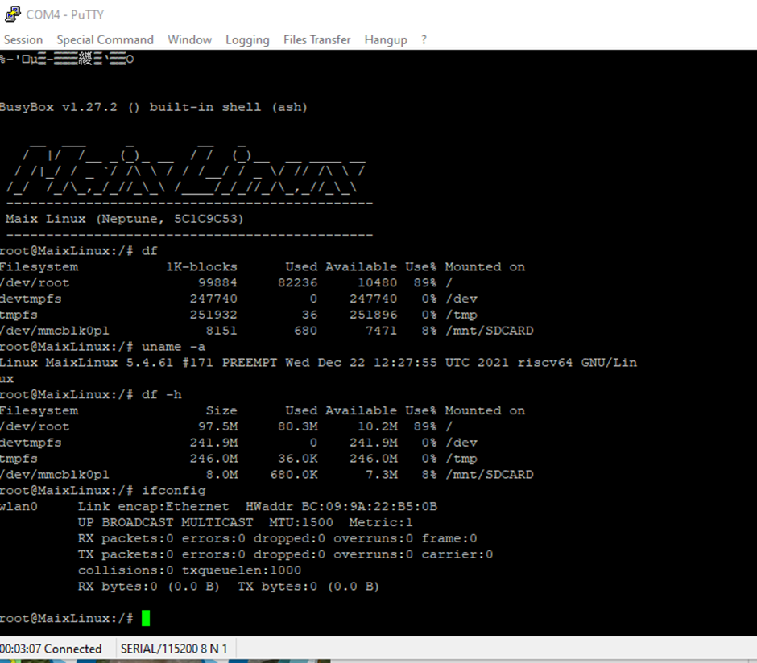Click the 'RX packets:0' line
The height and width of the screenshot is (663, 757).
[277, 538]
